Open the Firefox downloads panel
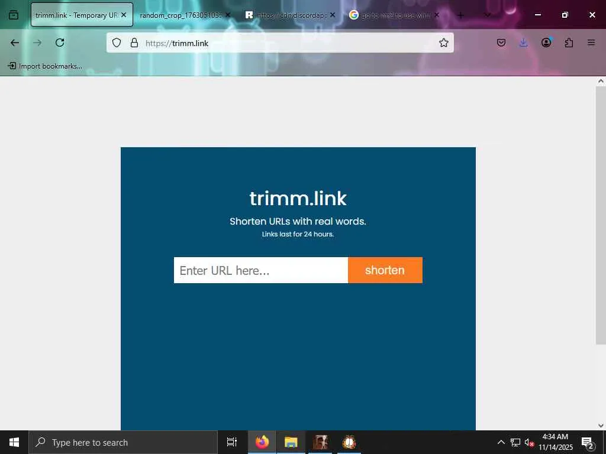Viewport: 606px width, 454px height. pyautogui.click(x=523, y=43)
